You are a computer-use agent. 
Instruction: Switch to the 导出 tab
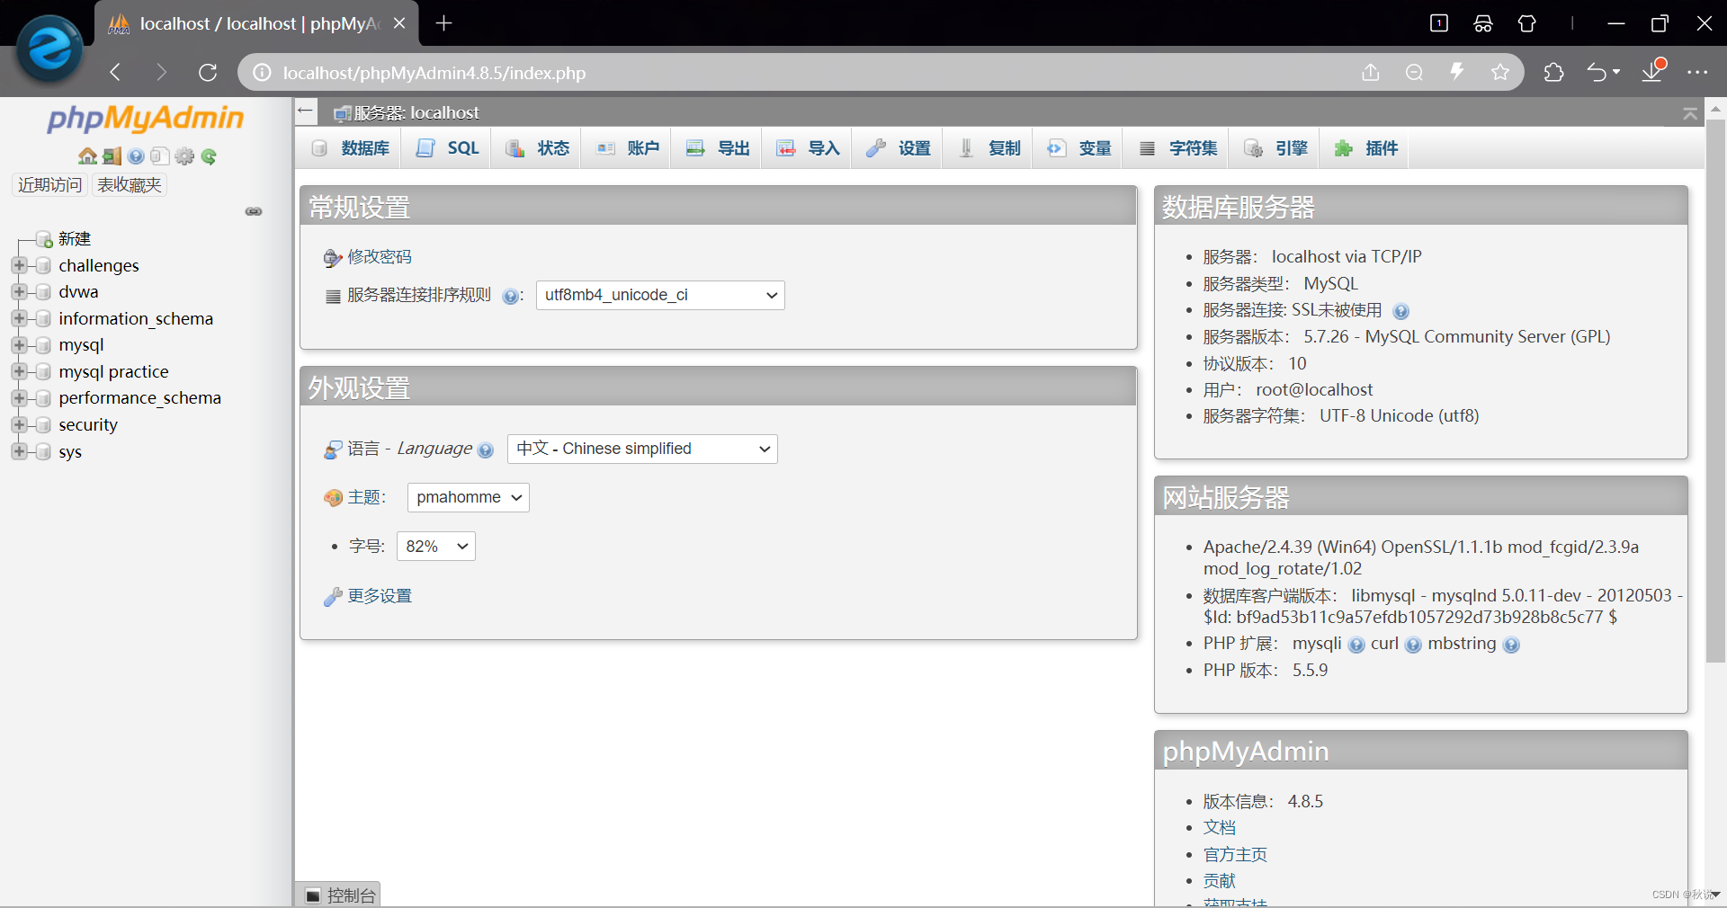pos(717,148)
